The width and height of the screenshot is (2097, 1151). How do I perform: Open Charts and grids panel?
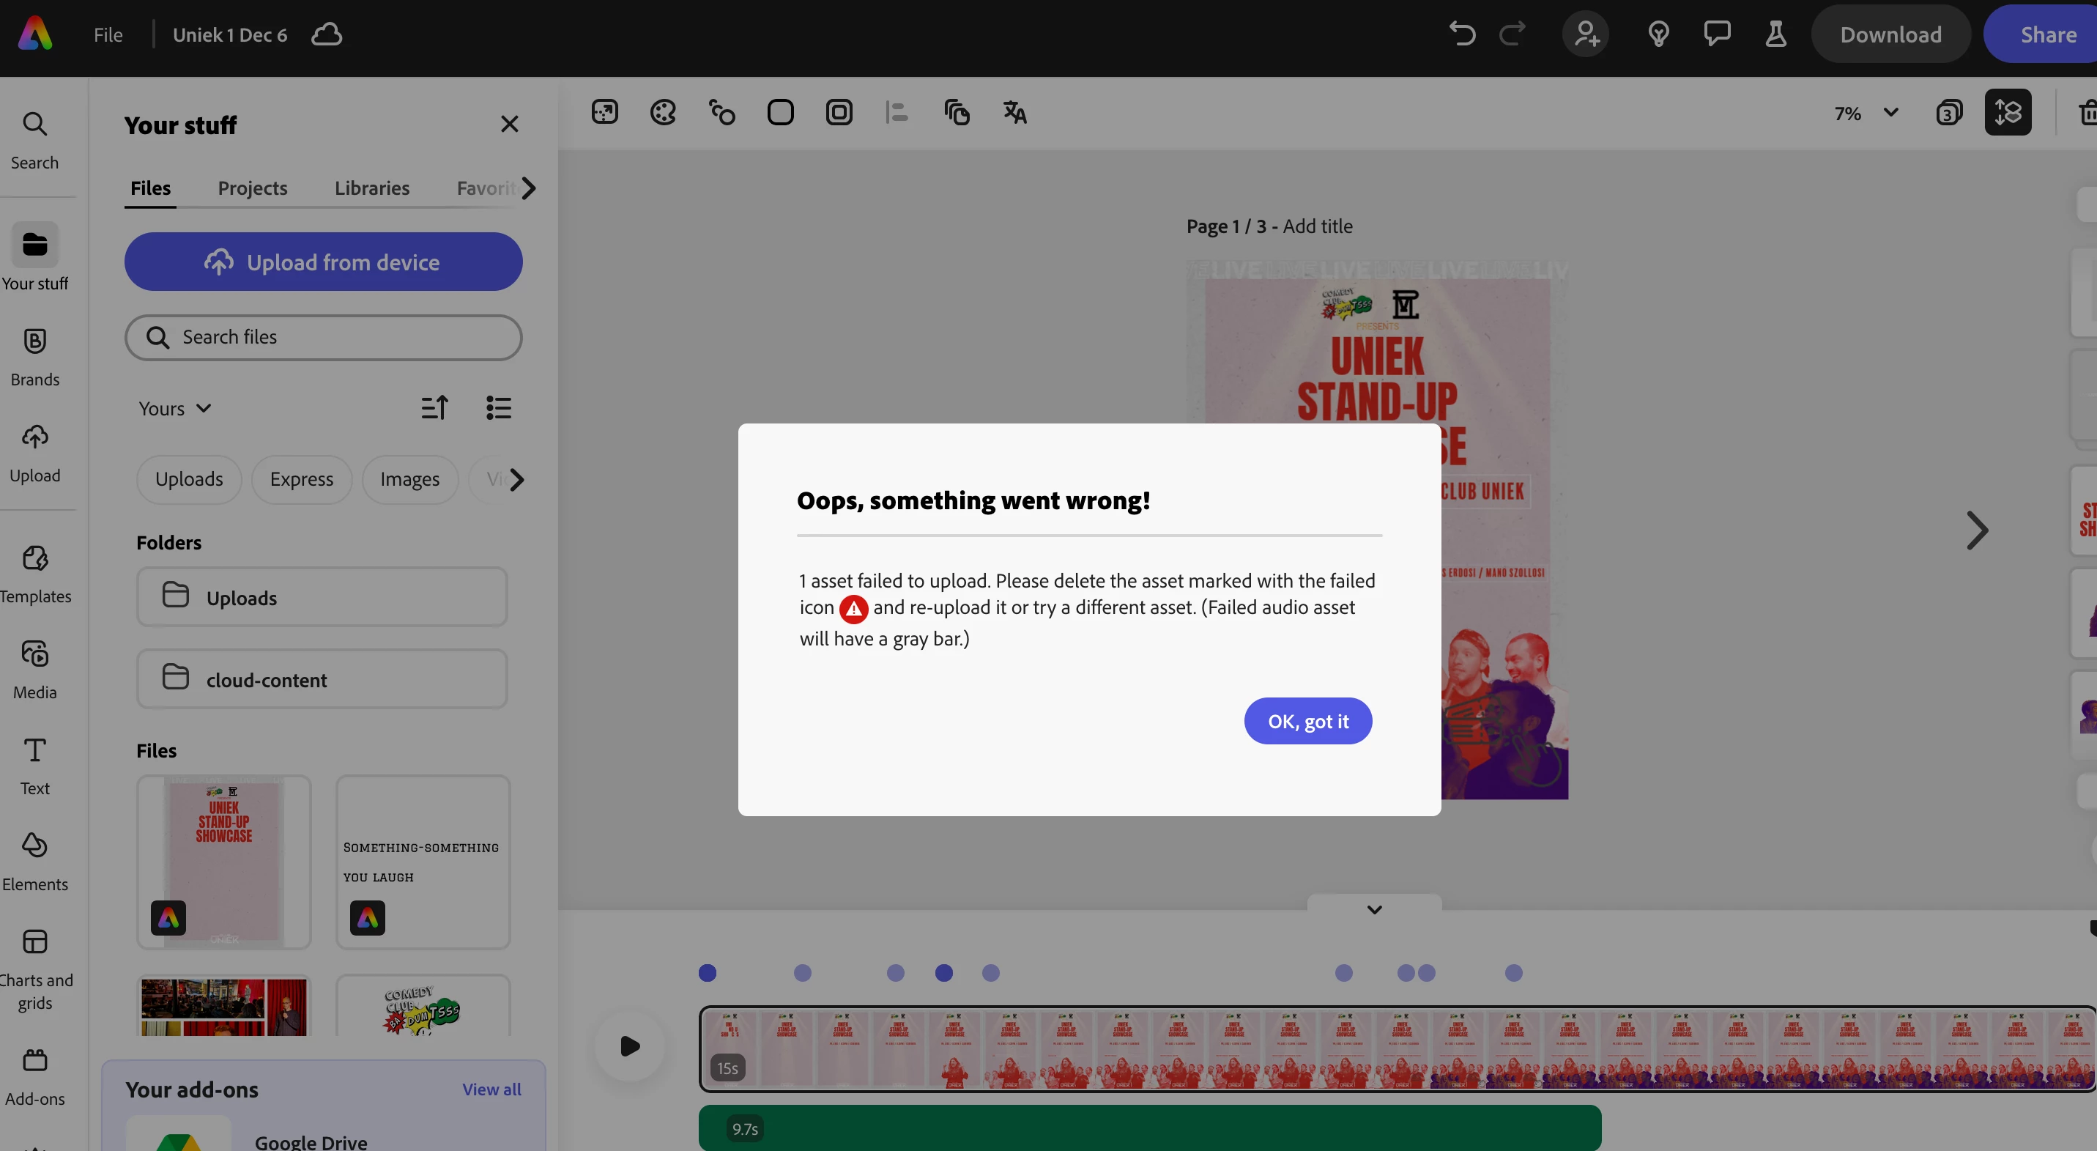click(35, 969)
